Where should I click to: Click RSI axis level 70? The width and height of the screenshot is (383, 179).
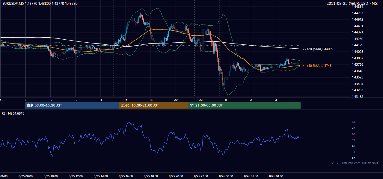[354, 128]
